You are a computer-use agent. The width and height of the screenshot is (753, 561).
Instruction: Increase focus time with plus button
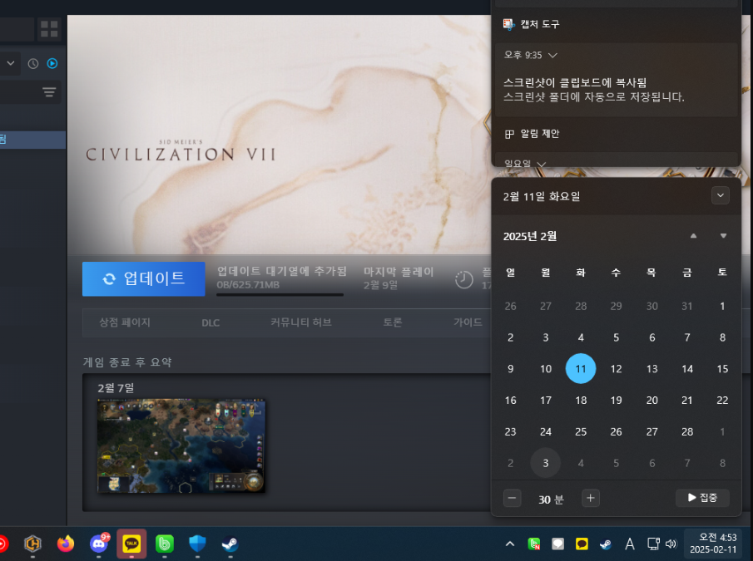[590, 499]
